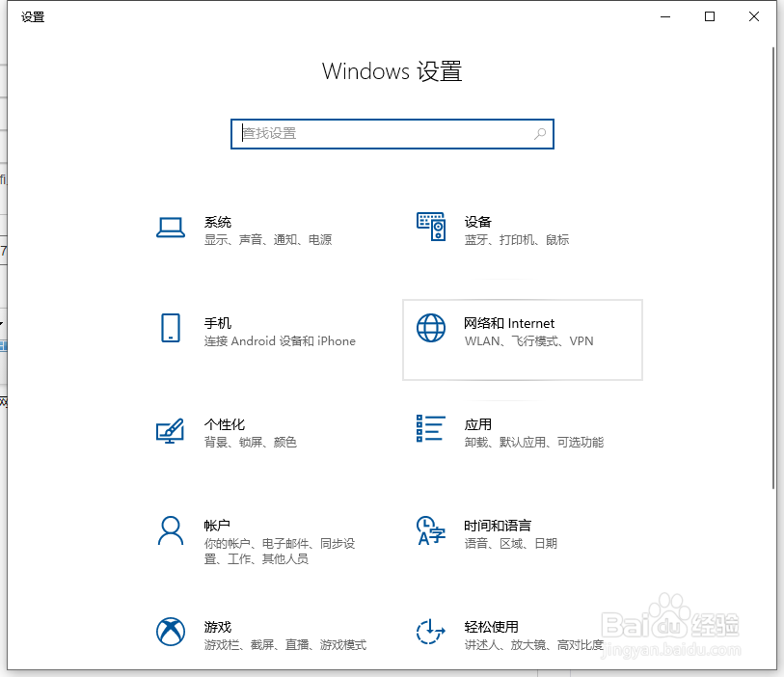Close the 设置 window
Screen dimensions: 784x677
tap(754, 16)
